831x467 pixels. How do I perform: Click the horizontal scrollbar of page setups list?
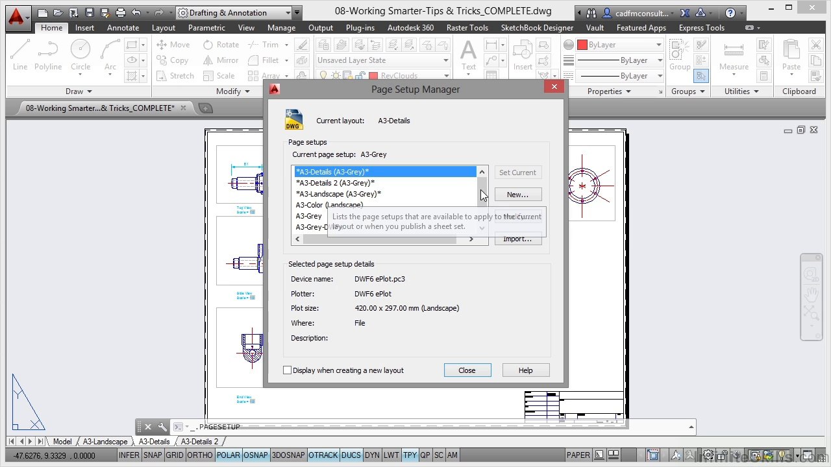coord(384,239)
